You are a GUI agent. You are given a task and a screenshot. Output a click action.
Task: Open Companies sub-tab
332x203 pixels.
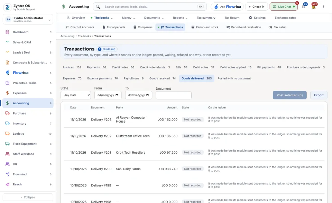pos(143,27)
